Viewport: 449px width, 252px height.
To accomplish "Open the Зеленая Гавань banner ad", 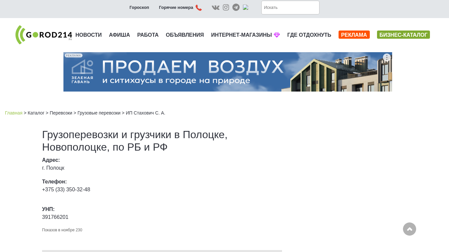I will (228, 72).
